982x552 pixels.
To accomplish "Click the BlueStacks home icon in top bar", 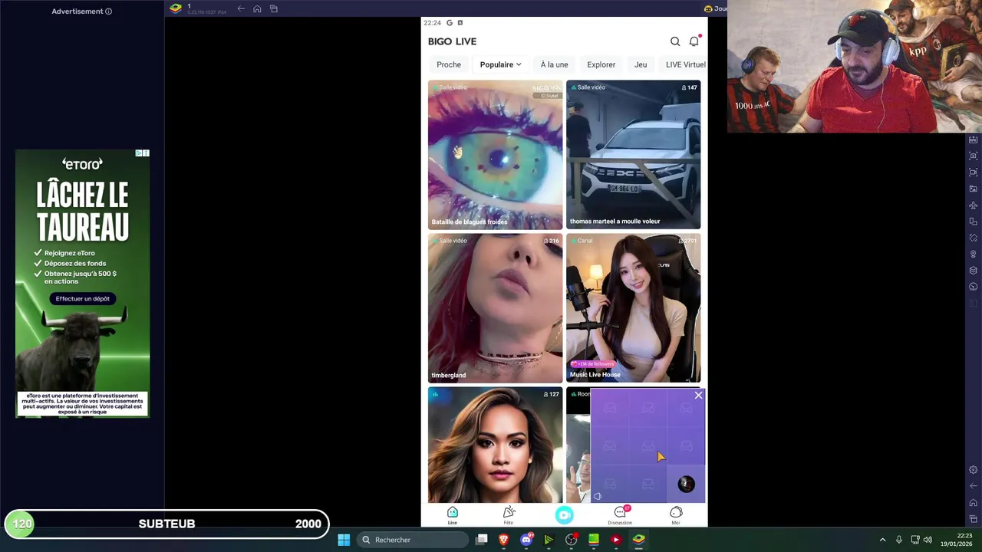I will click(x=257, y=8).
